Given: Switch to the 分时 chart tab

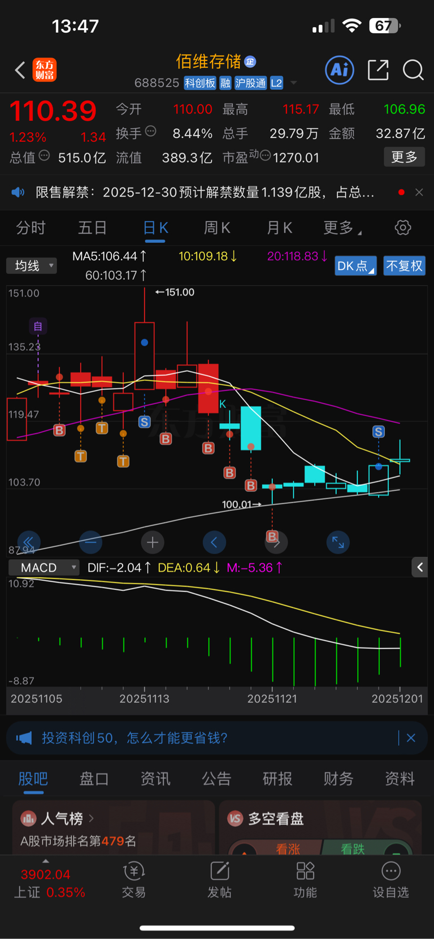Looking at the screenshot, I should (31, 228).
